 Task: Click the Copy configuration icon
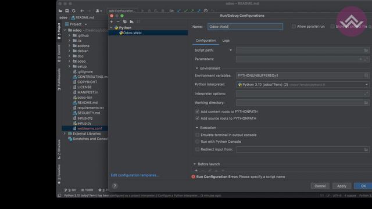point(125,22)
